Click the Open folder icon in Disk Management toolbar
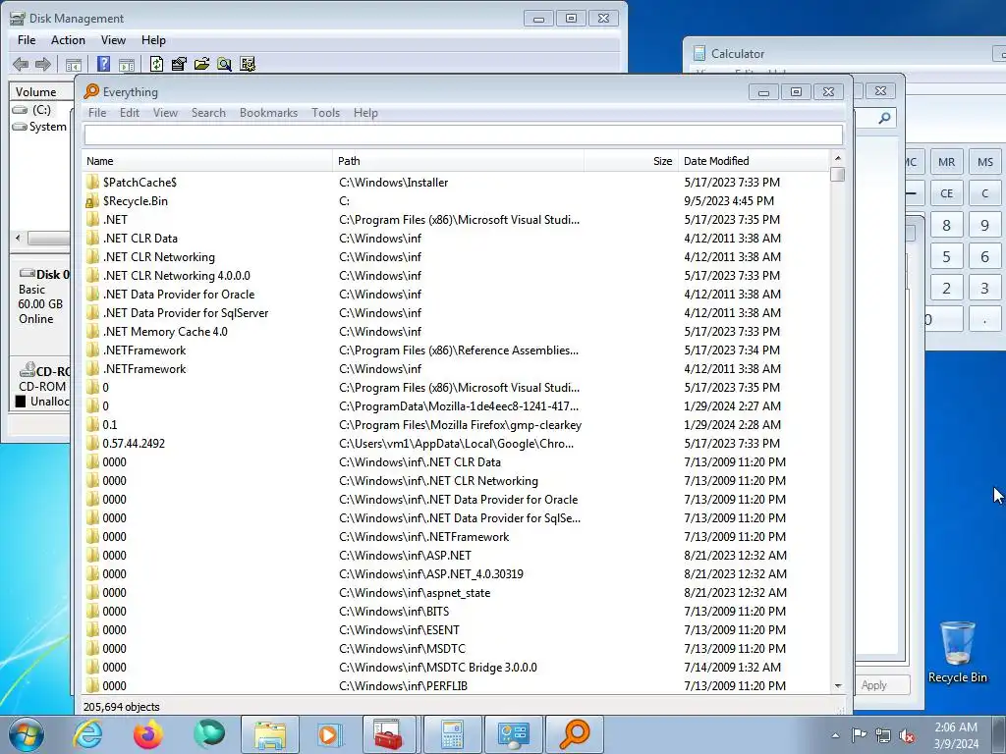This screenshot has height=754, width=1006. coord(201,64)
